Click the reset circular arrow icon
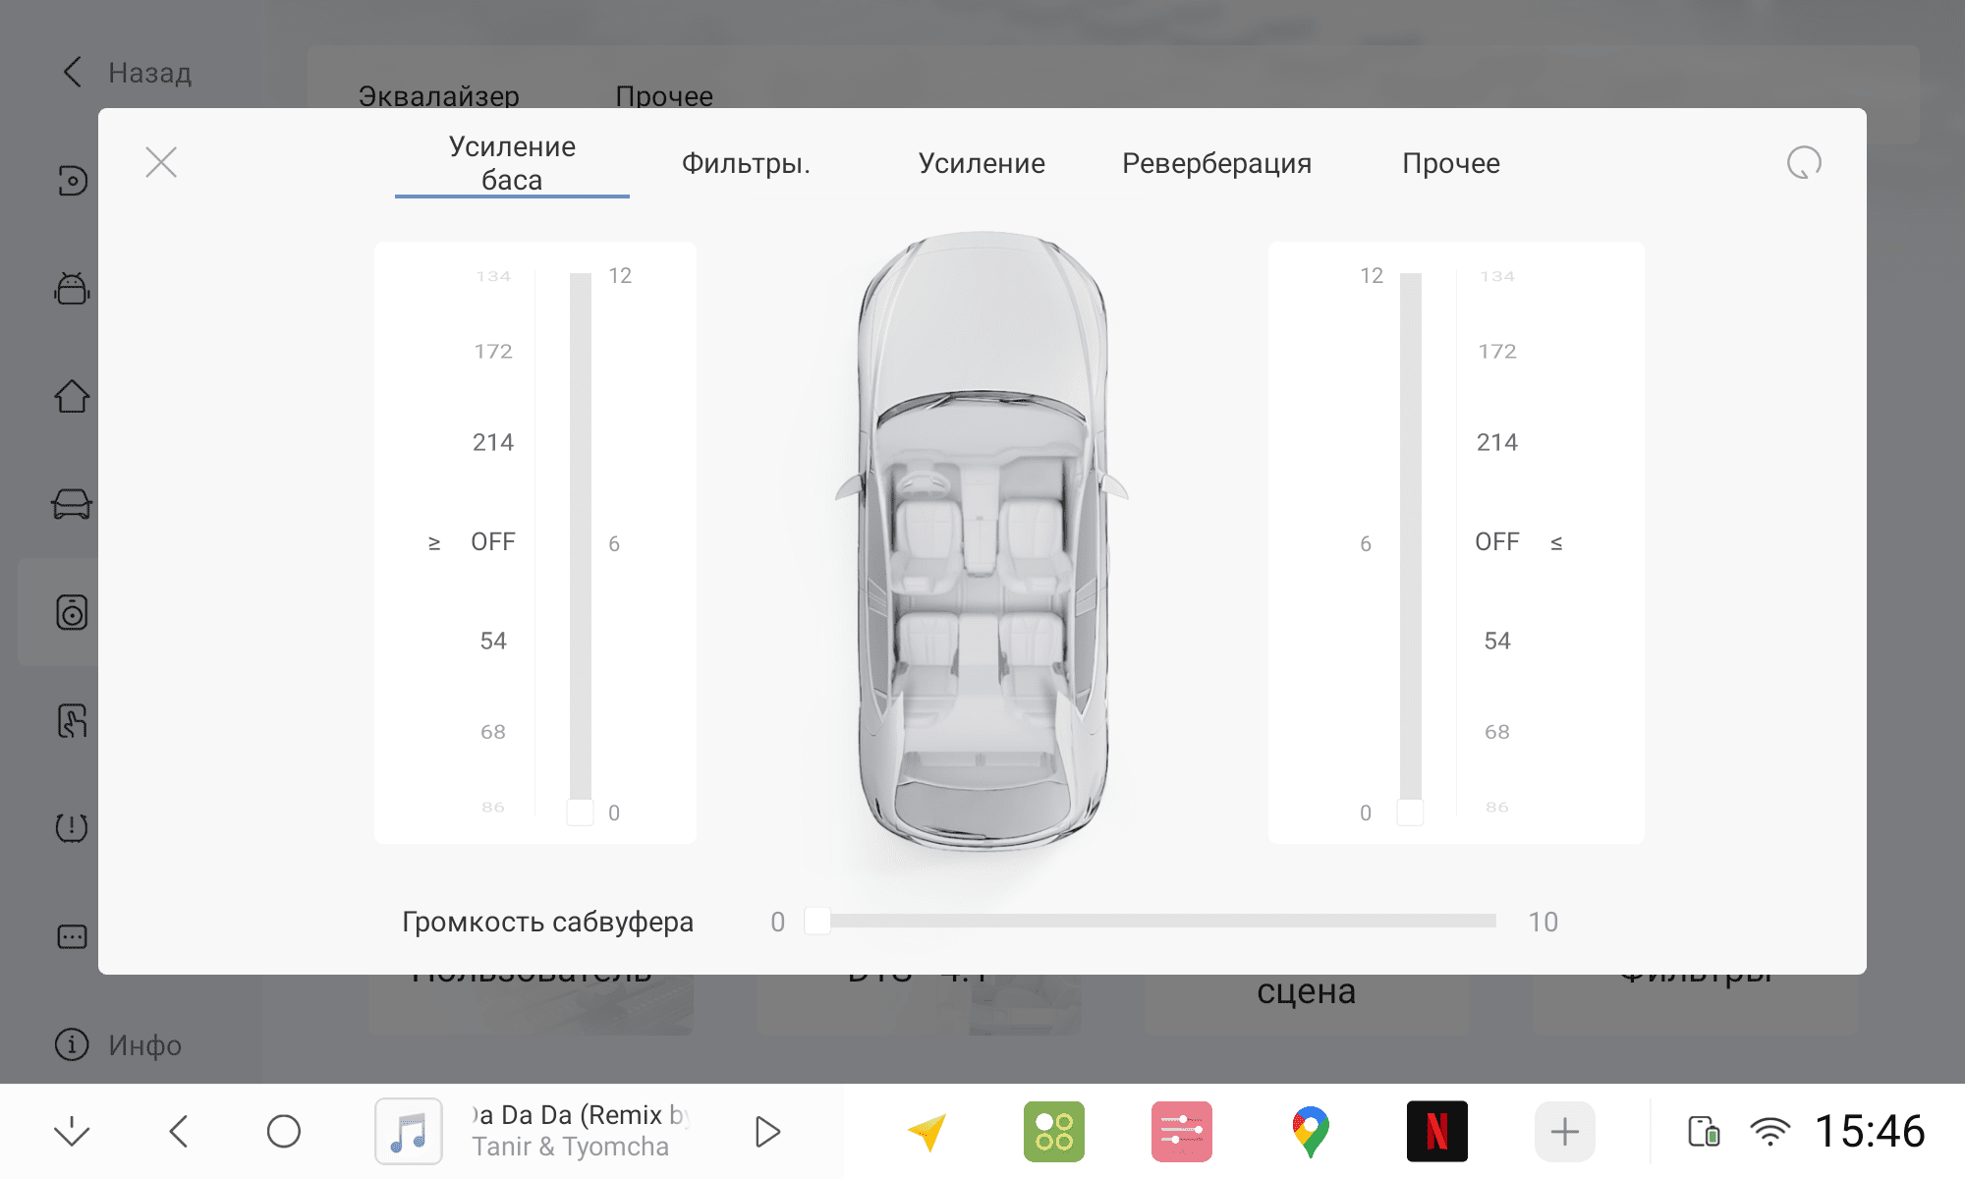The width and height of the screenshot is (1965, 1179). pos(1804,162)
